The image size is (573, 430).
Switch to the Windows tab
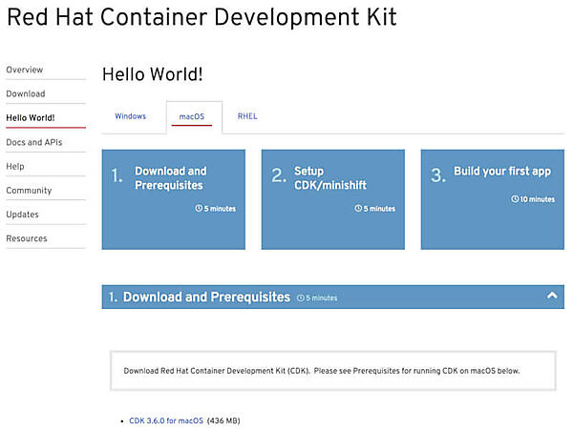tap(131, 116)
